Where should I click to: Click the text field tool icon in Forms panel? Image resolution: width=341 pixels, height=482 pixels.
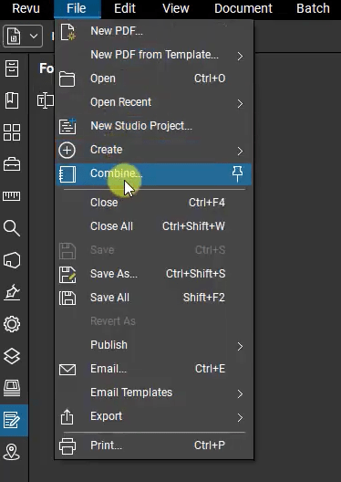click(x=45, y=100)
